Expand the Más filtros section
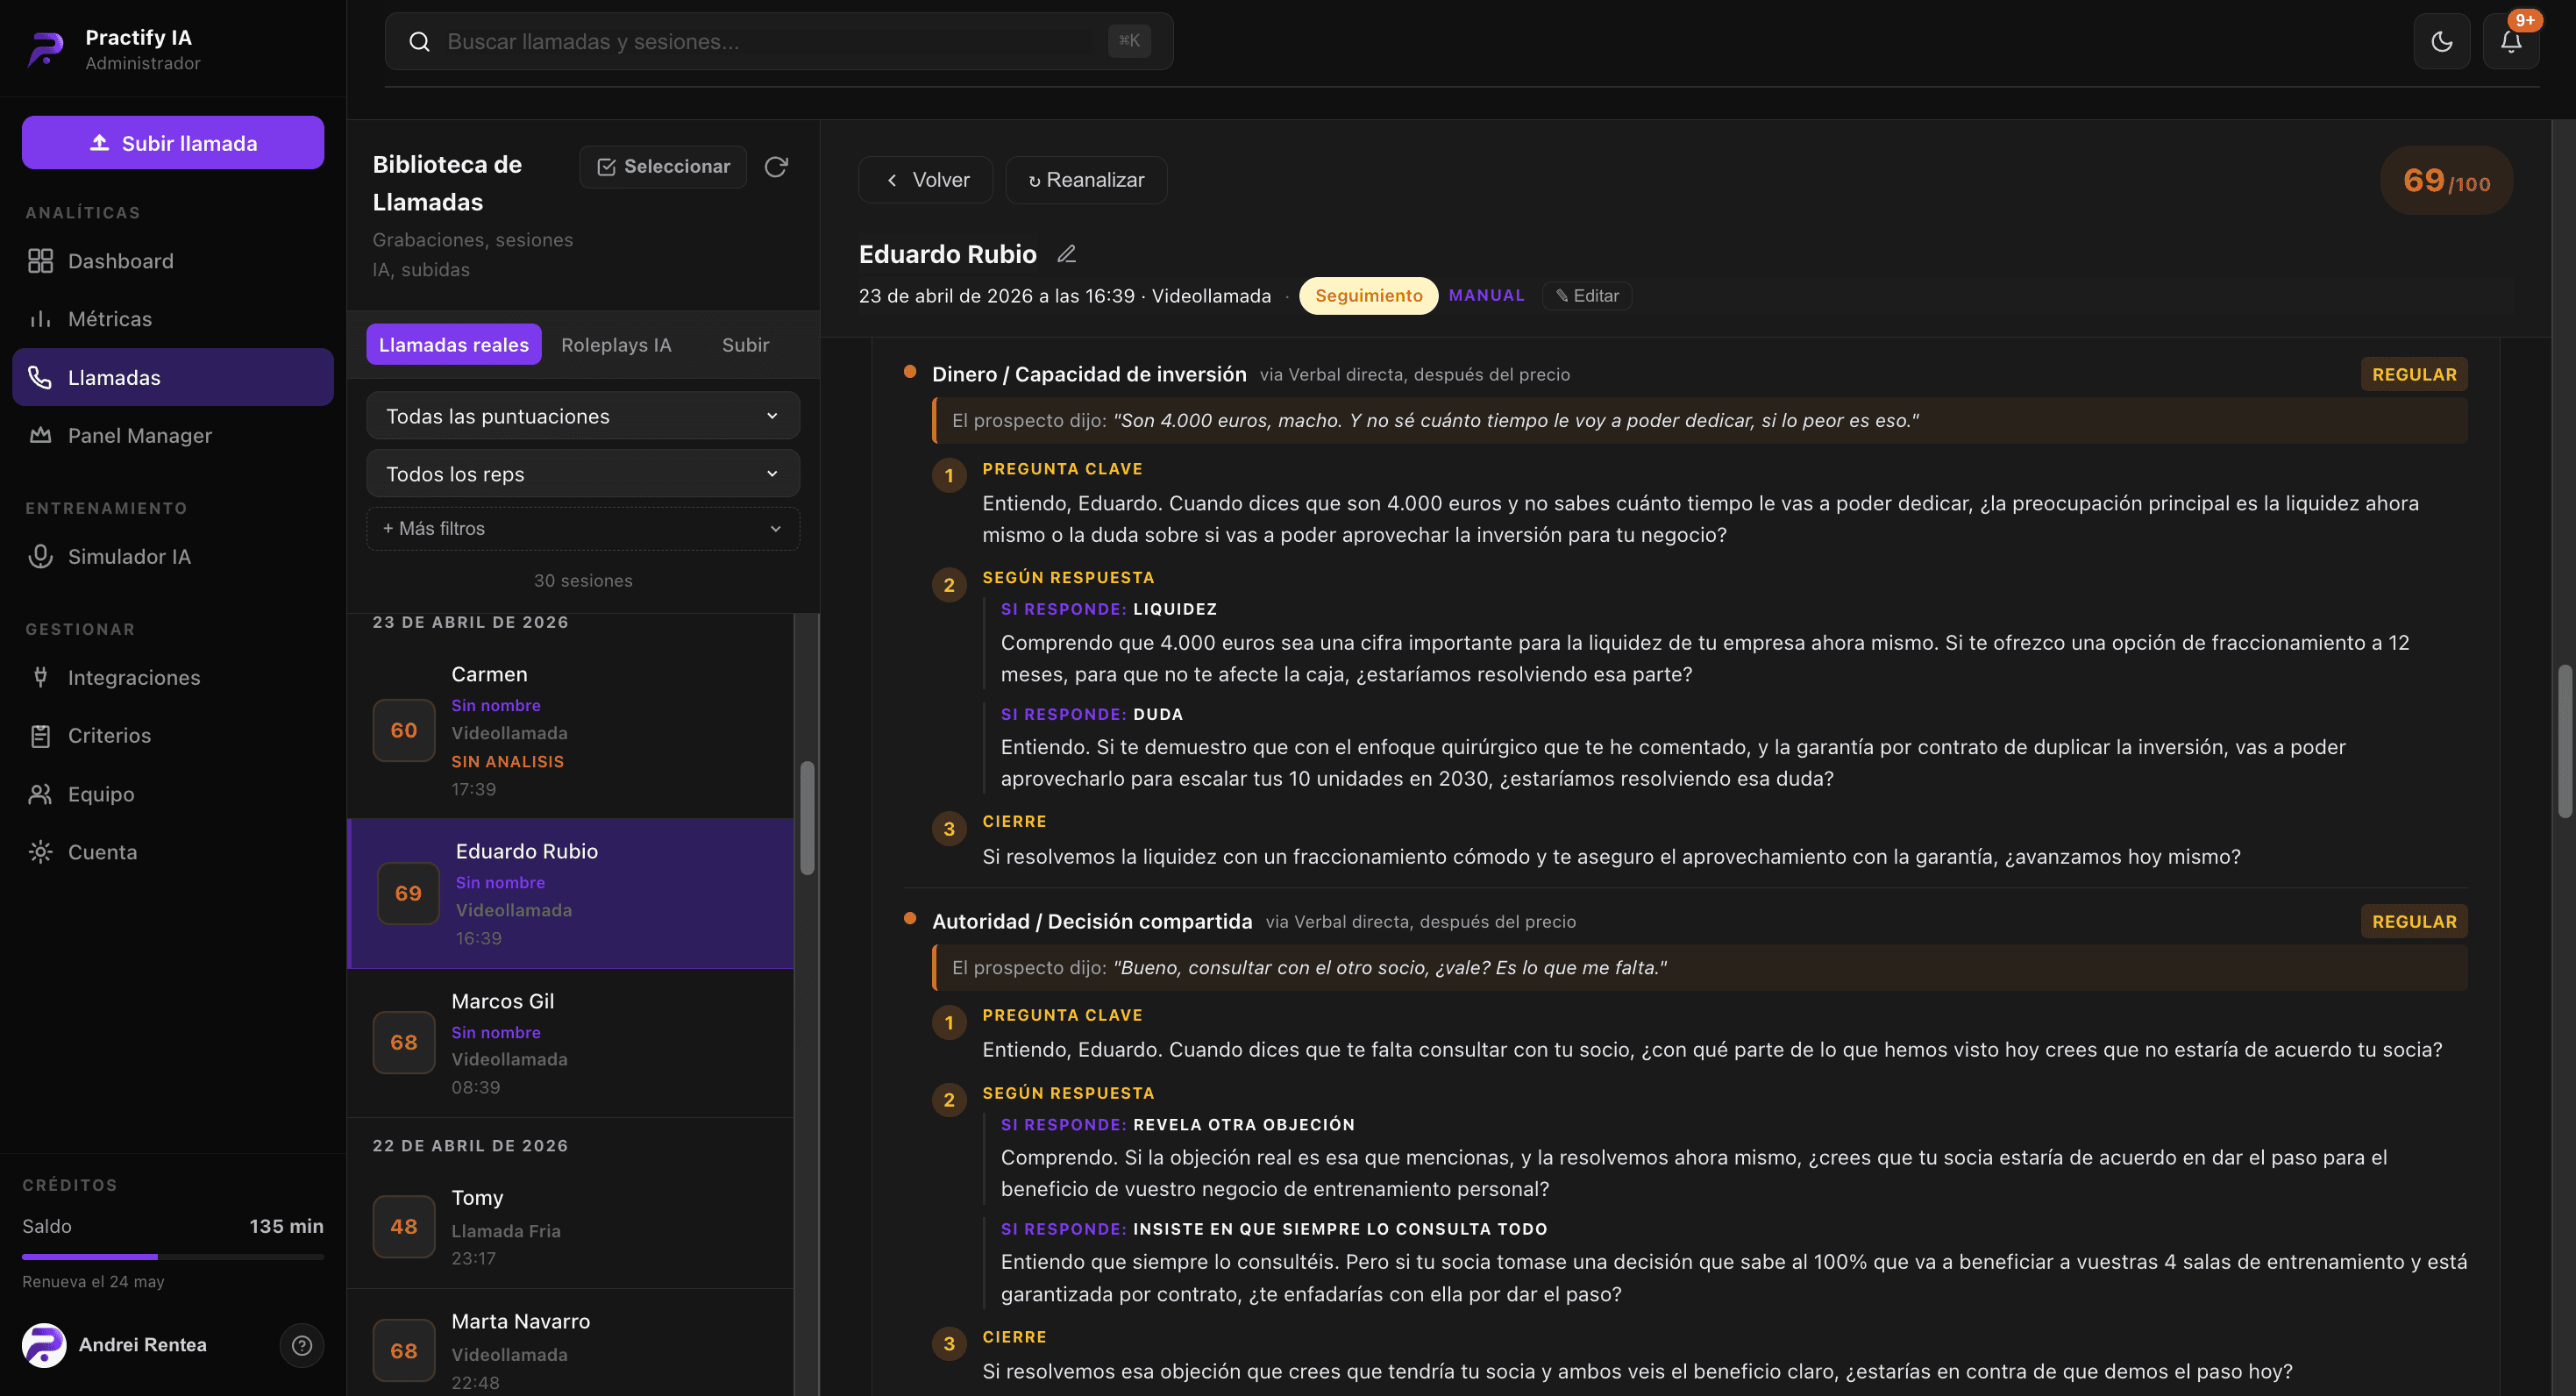 pyautogui.click(x=583, y=528)
